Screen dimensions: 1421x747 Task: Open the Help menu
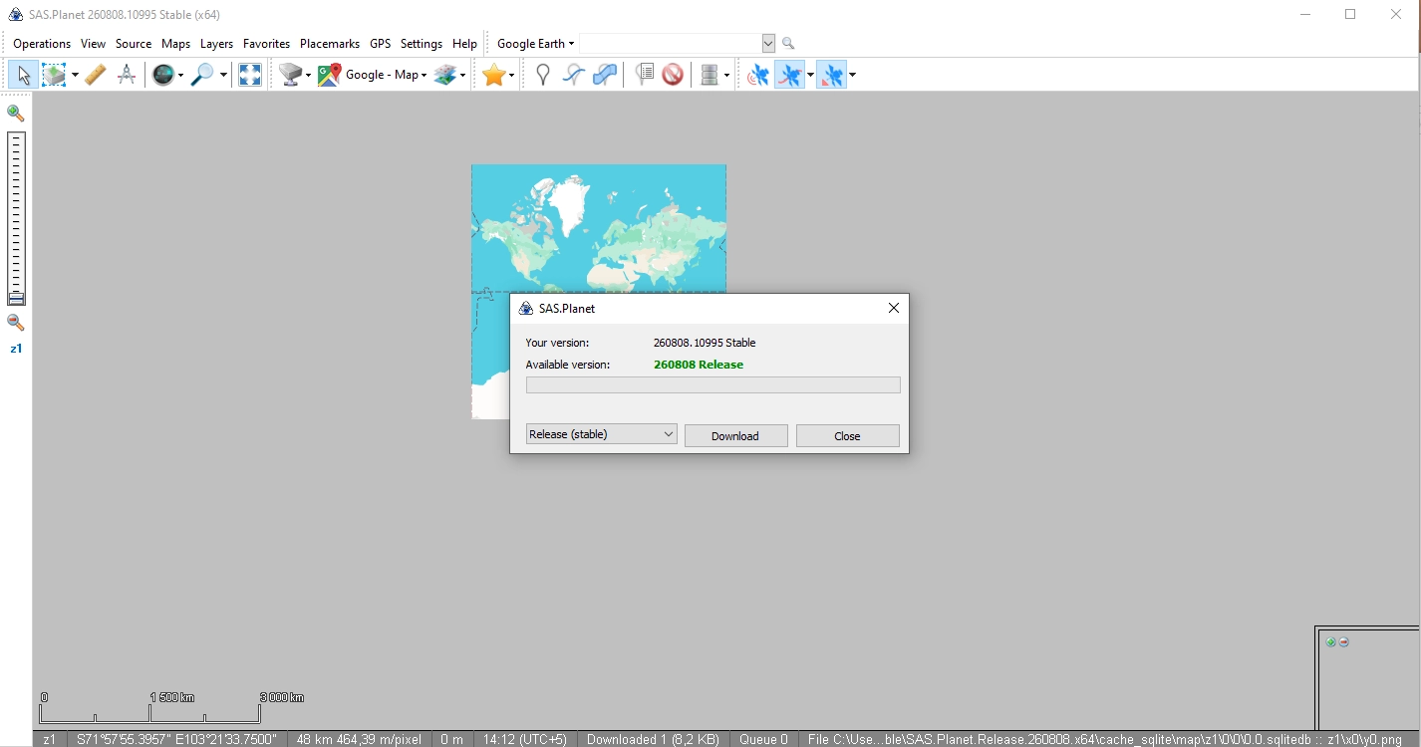(464, 44)
